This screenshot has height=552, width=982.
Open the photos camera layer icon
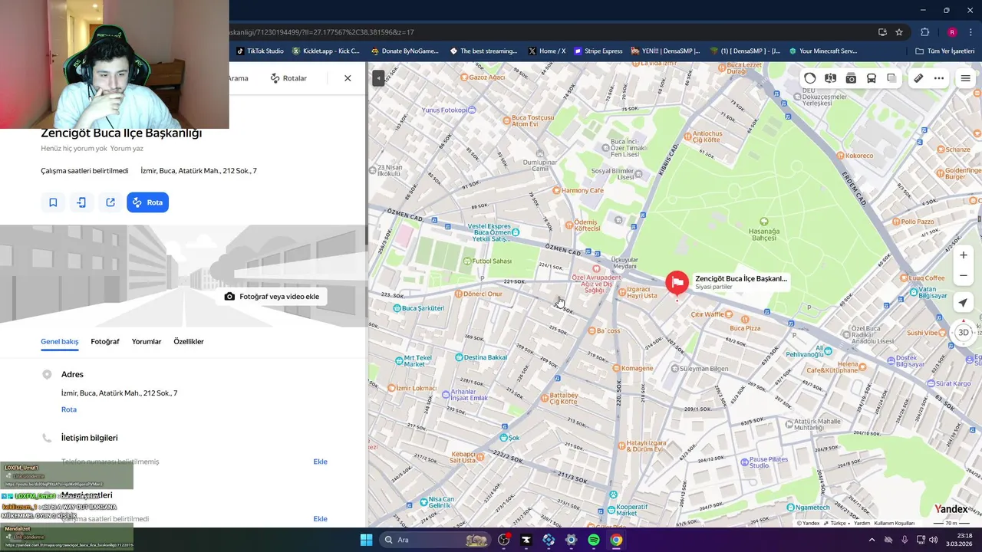[x=851, y=78]
